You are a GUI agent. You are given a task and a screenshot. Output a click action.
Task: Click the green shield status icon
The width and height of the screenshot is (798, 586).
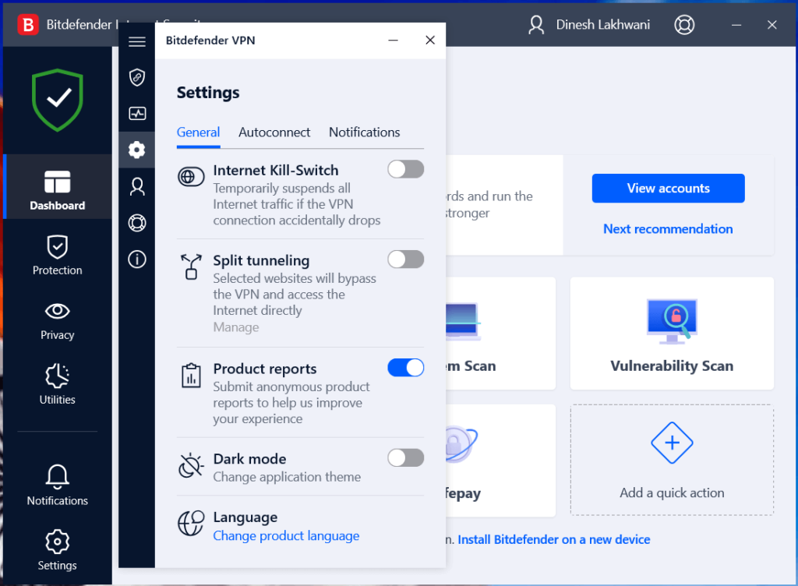[58, 100]
